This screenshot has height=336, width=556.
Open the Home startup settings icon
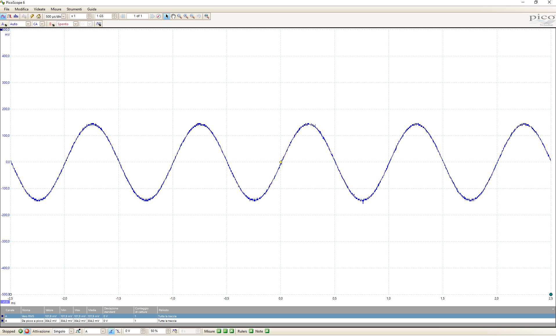39,16
